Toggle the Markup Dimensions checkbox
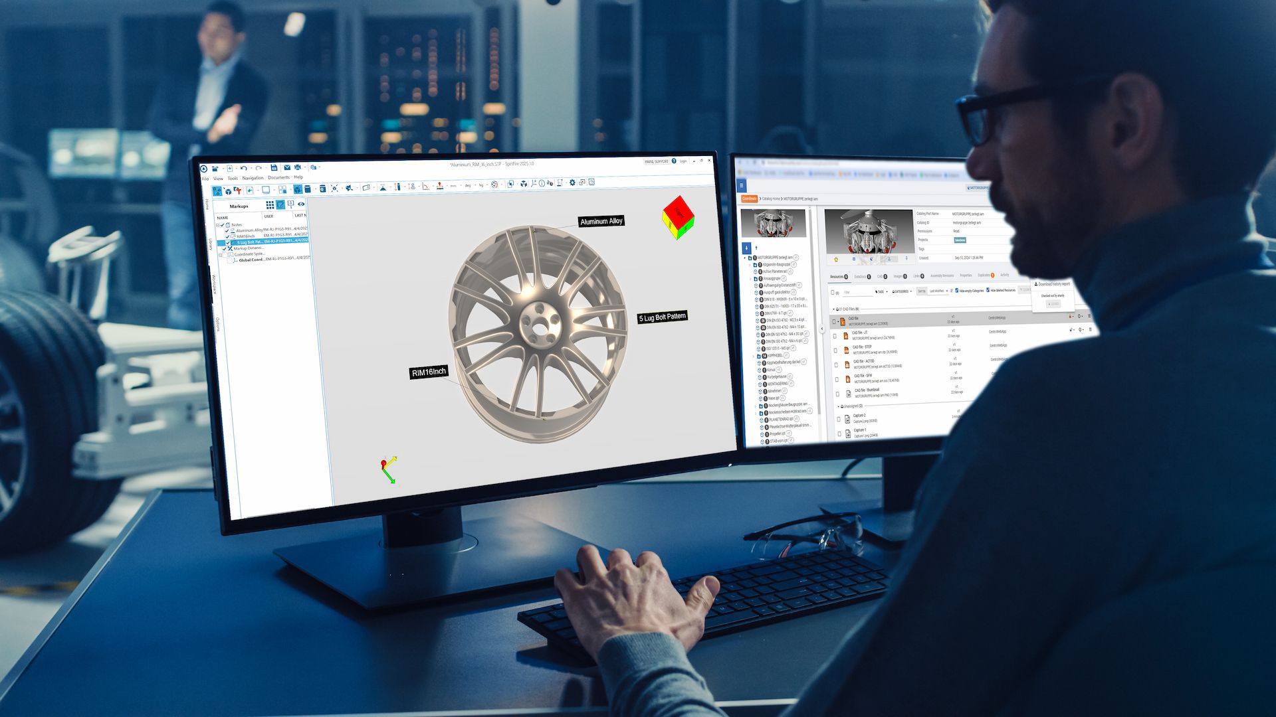This screenshot has height=717, width=1276. coord(224,248)
